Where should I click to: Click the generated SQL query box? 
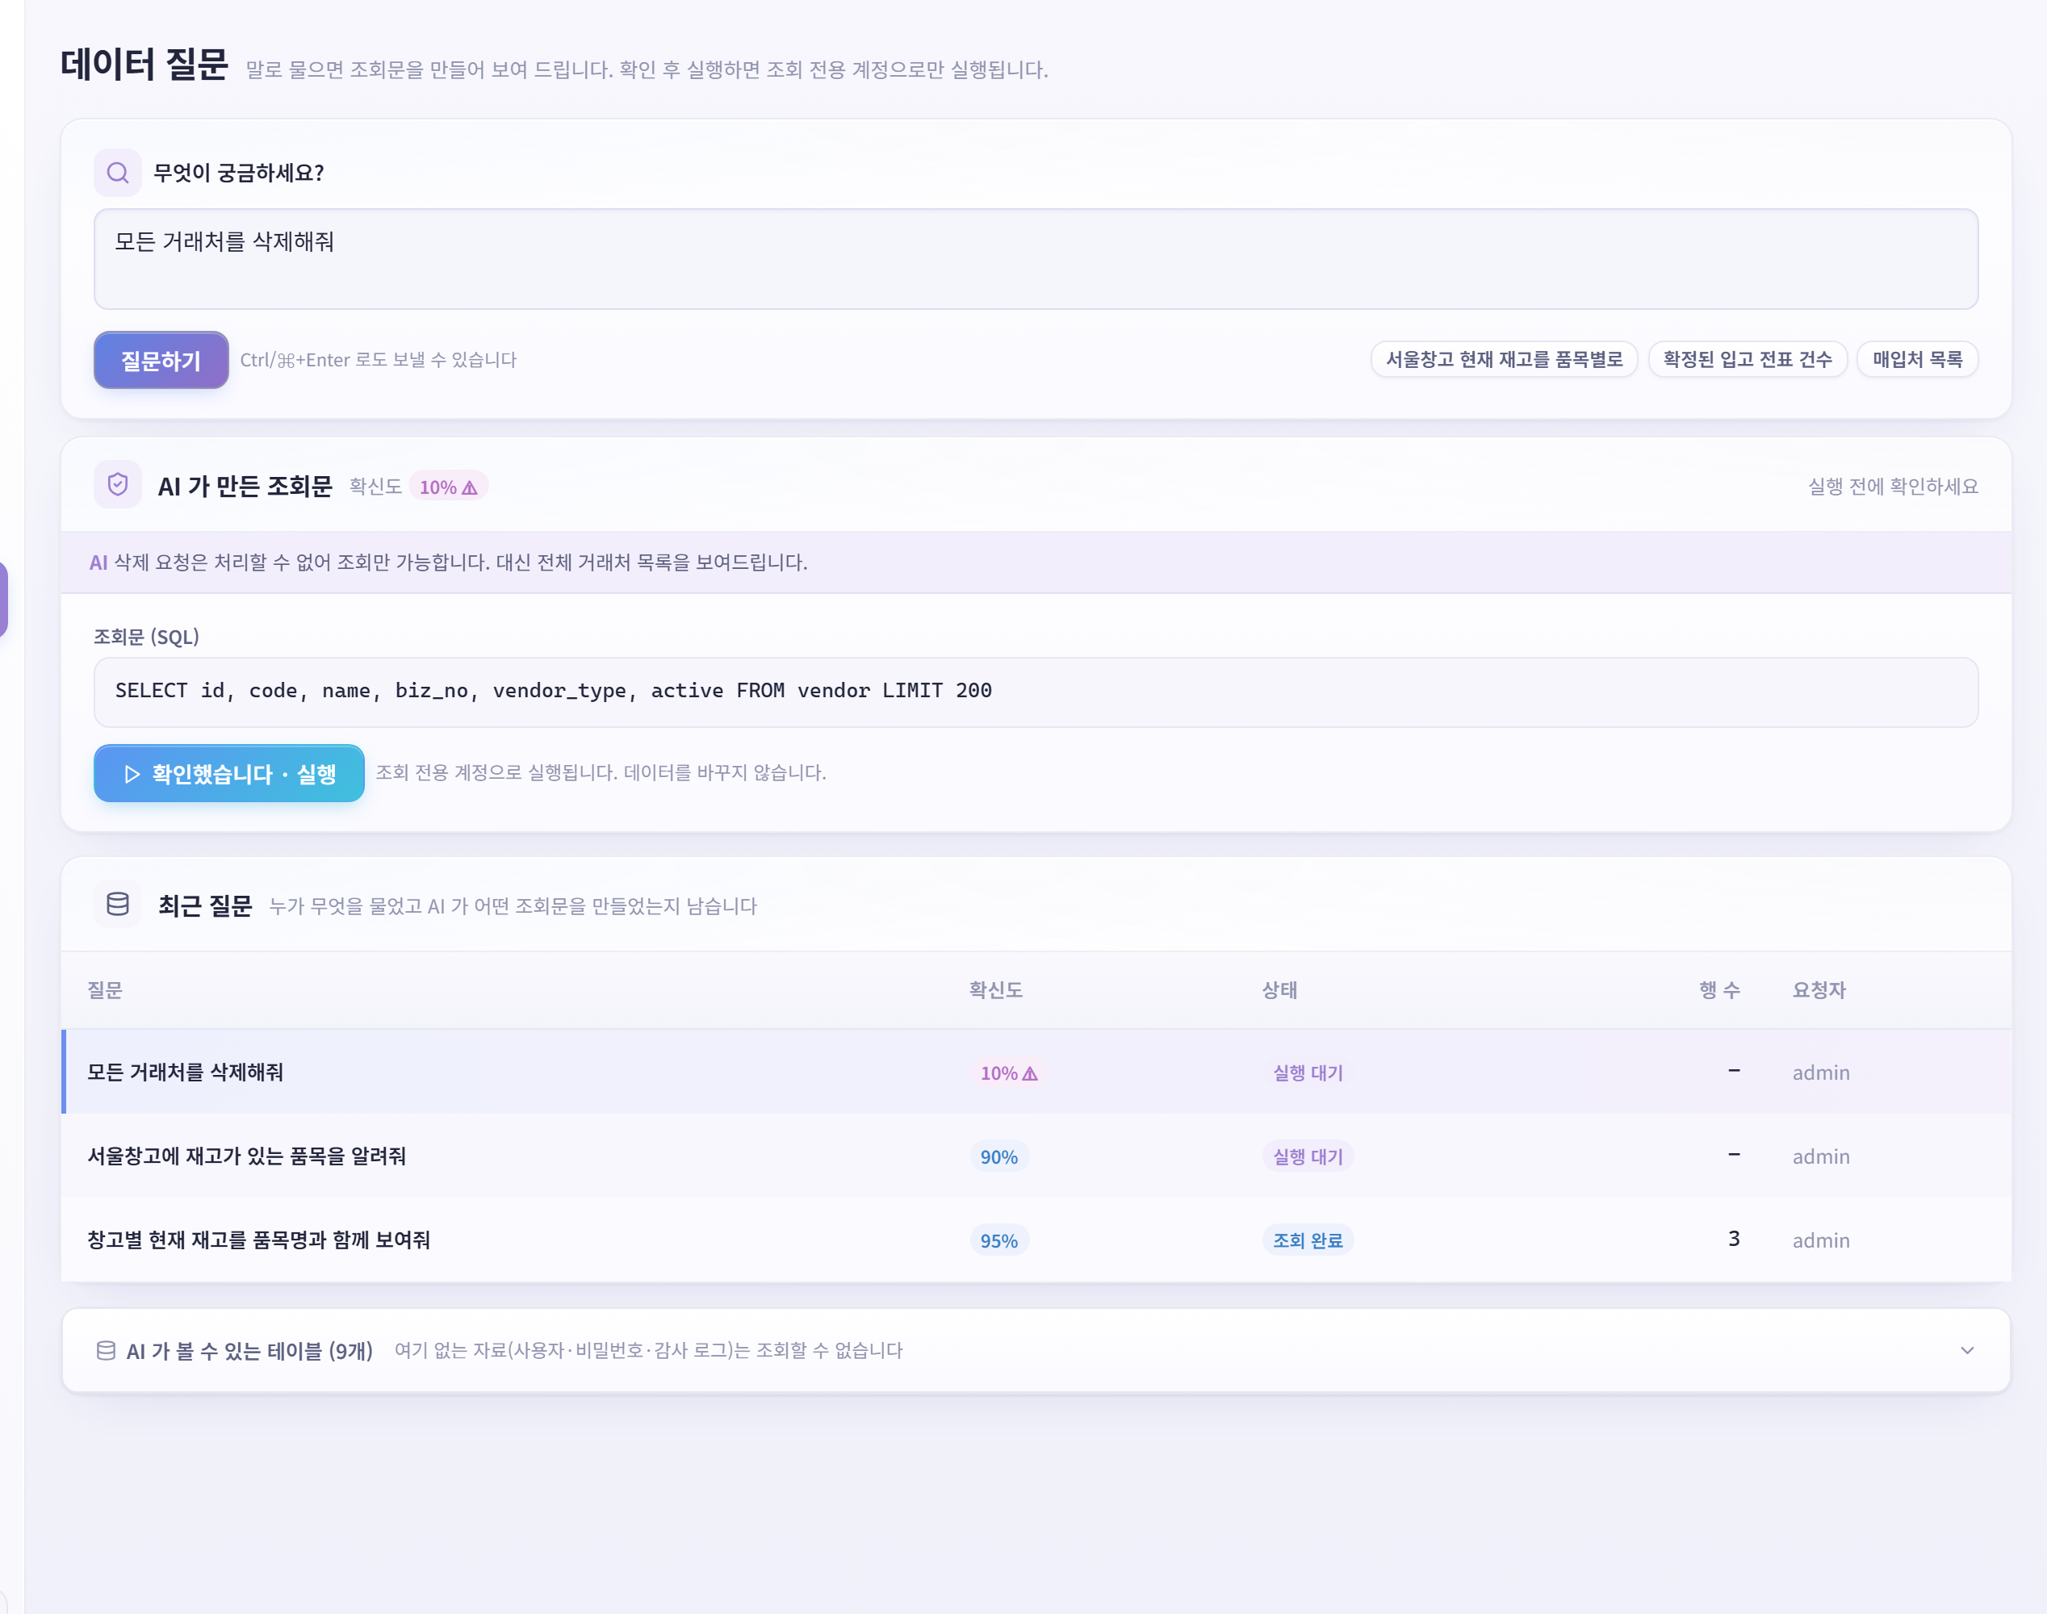(x=1036, y=692)
